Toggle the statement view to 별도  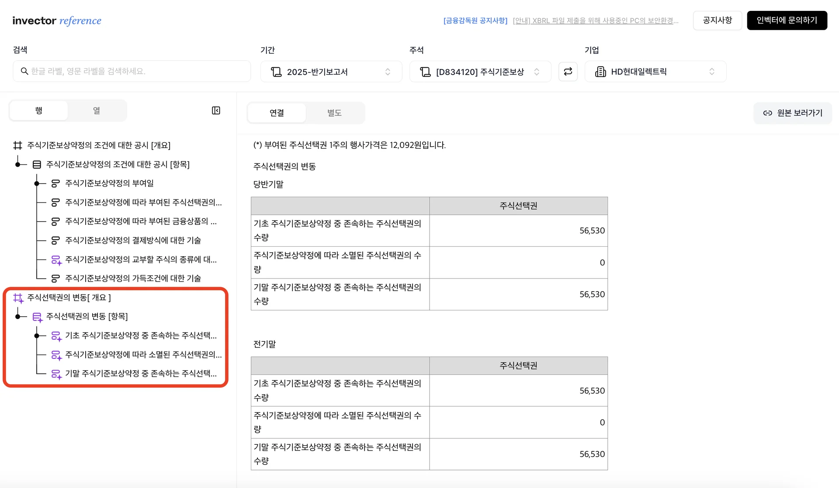tap(334, 113)
